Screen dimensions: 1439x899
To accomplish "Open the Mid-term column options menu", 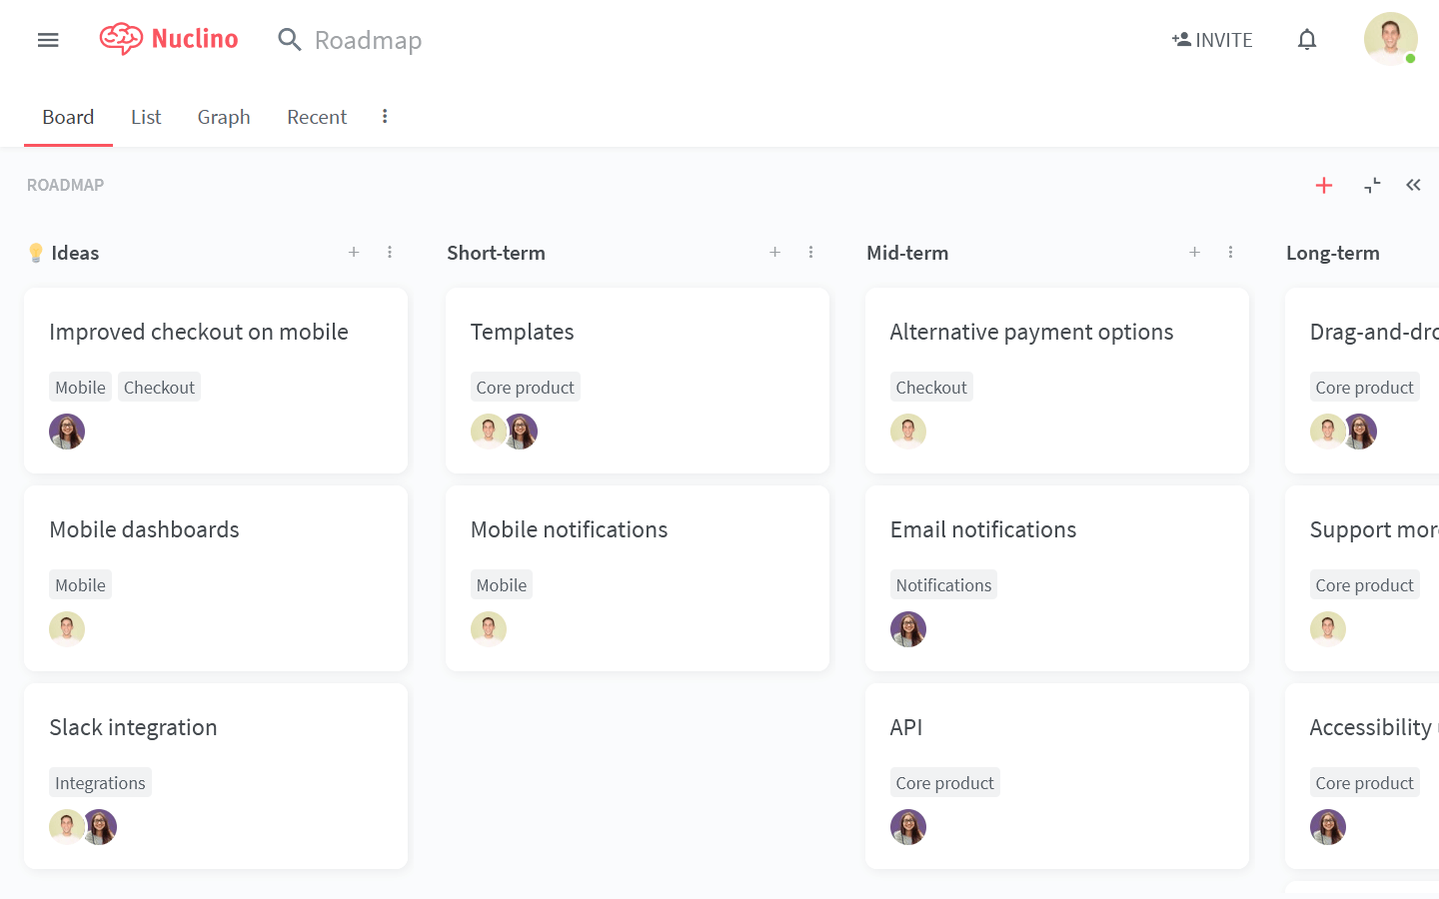I will tap(1230, 253).
